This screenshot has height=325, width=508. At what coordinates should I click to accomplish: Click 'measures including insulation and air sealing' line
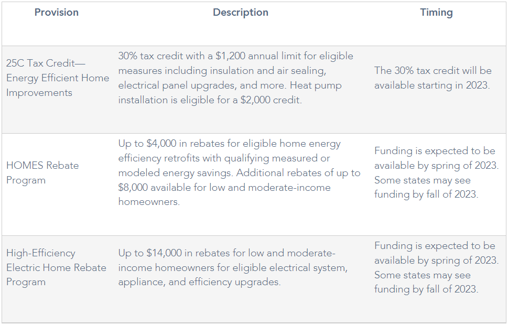(x=222, y=71)
